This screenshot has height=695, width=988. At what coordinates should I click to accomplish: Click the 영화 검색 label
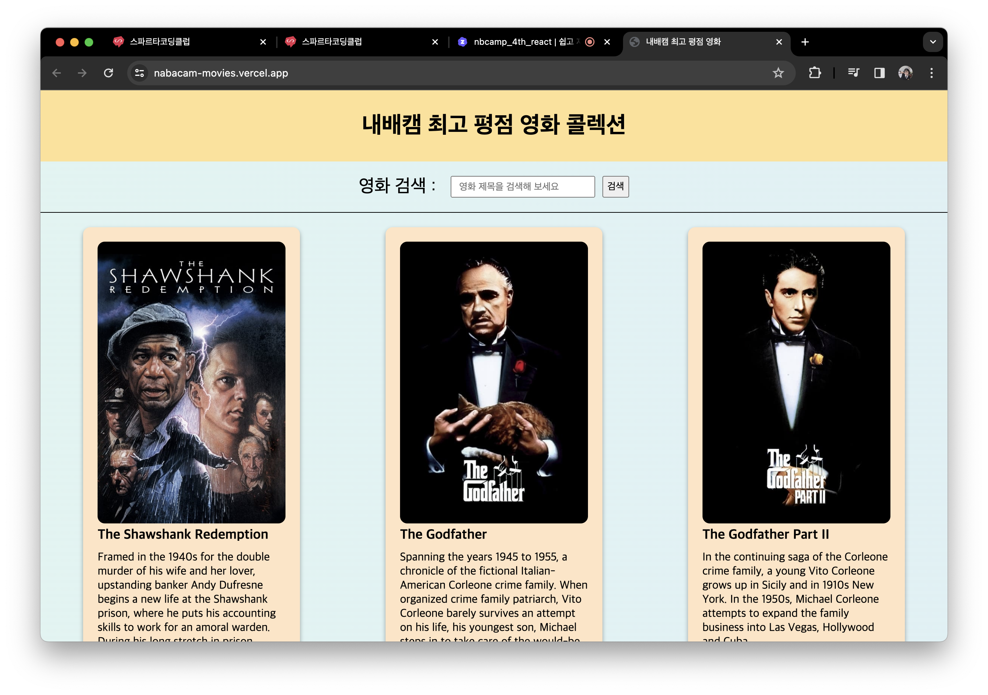[x=397, y=186]
